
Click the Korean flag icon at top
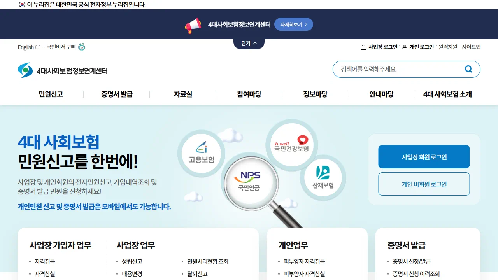coord(22,5)
